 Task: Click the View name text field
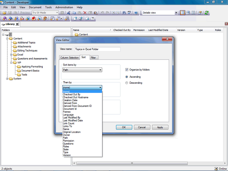(97, 49)
